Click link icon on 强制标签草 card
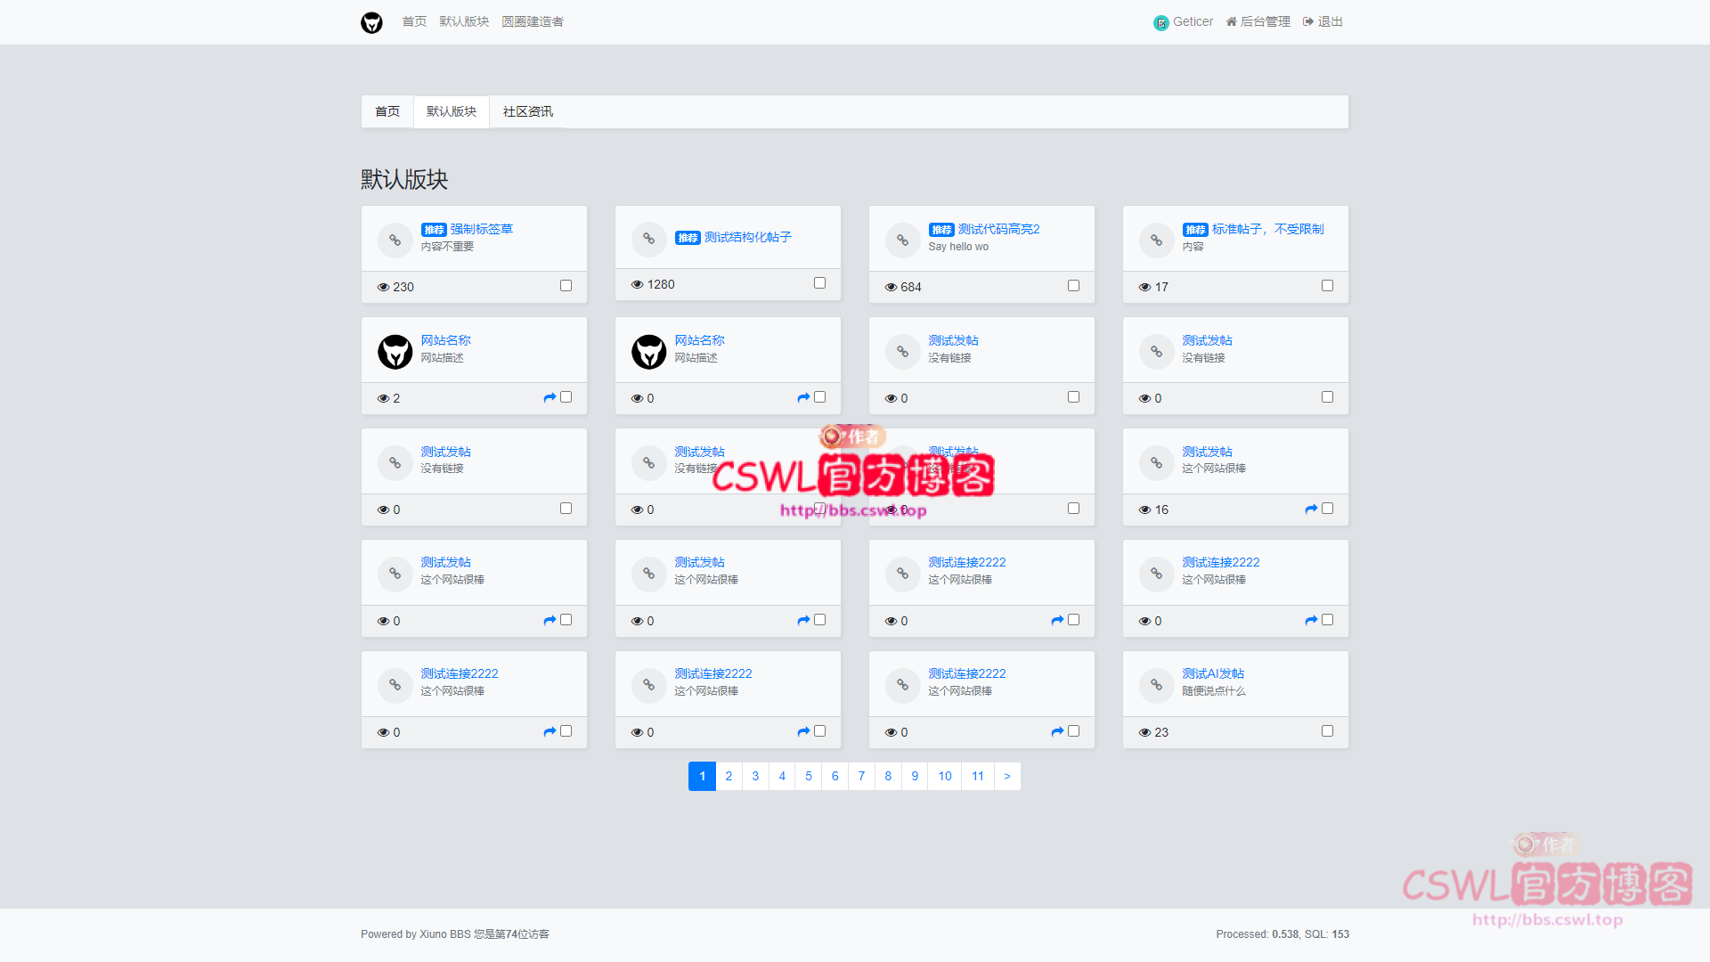Image resolution: width=1710 pixels, height=962 pixels. click(x=395, y=240)
